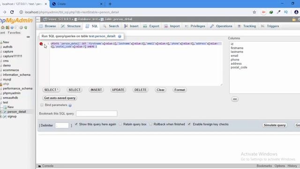The width and height of the screenshot is (300, 169).
Task: Expand the signup table tree node
Action: click(1, 116)
